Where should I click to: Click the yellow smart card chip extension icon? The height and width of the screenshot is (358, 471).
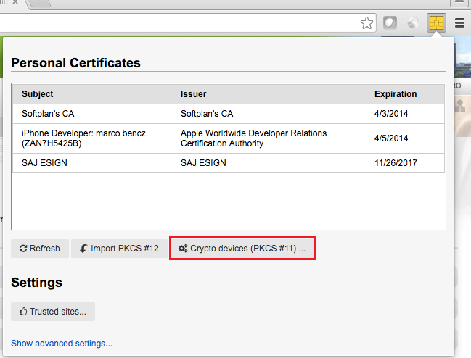point(436,22)
